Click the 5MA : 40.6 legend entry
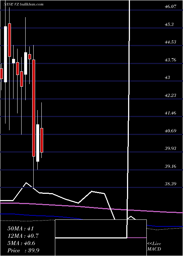Screen dimensions: 183x256 22,243
